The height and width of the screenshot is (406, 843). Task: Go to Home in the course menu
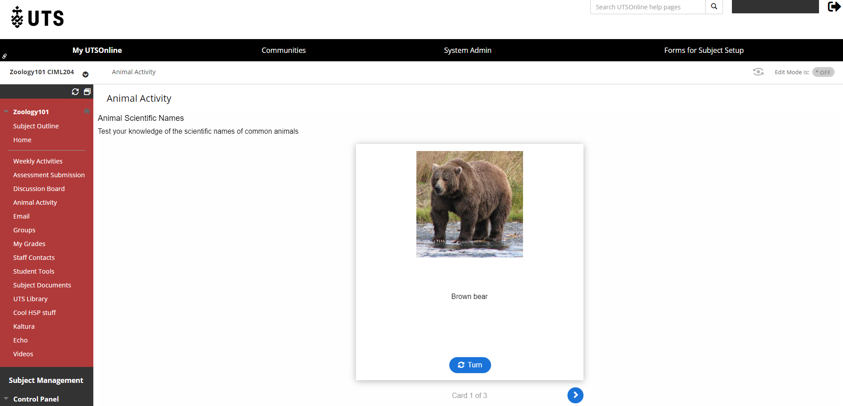[x=22, y=140]
